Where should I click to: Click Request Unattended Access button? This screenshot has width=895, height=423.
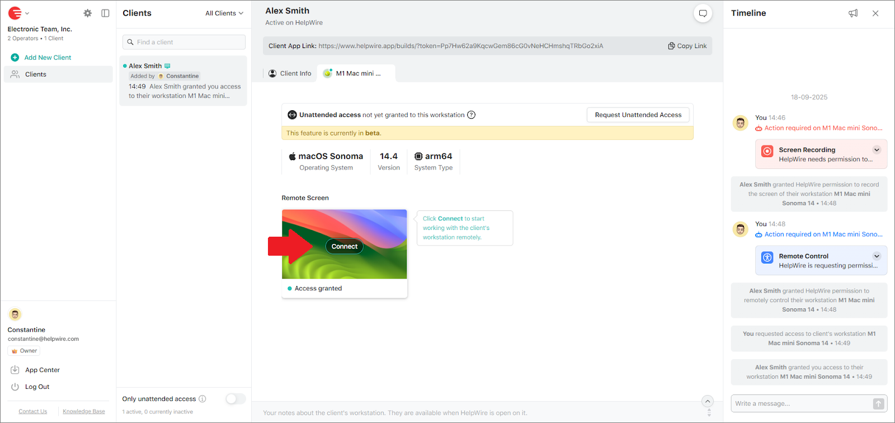638,115
